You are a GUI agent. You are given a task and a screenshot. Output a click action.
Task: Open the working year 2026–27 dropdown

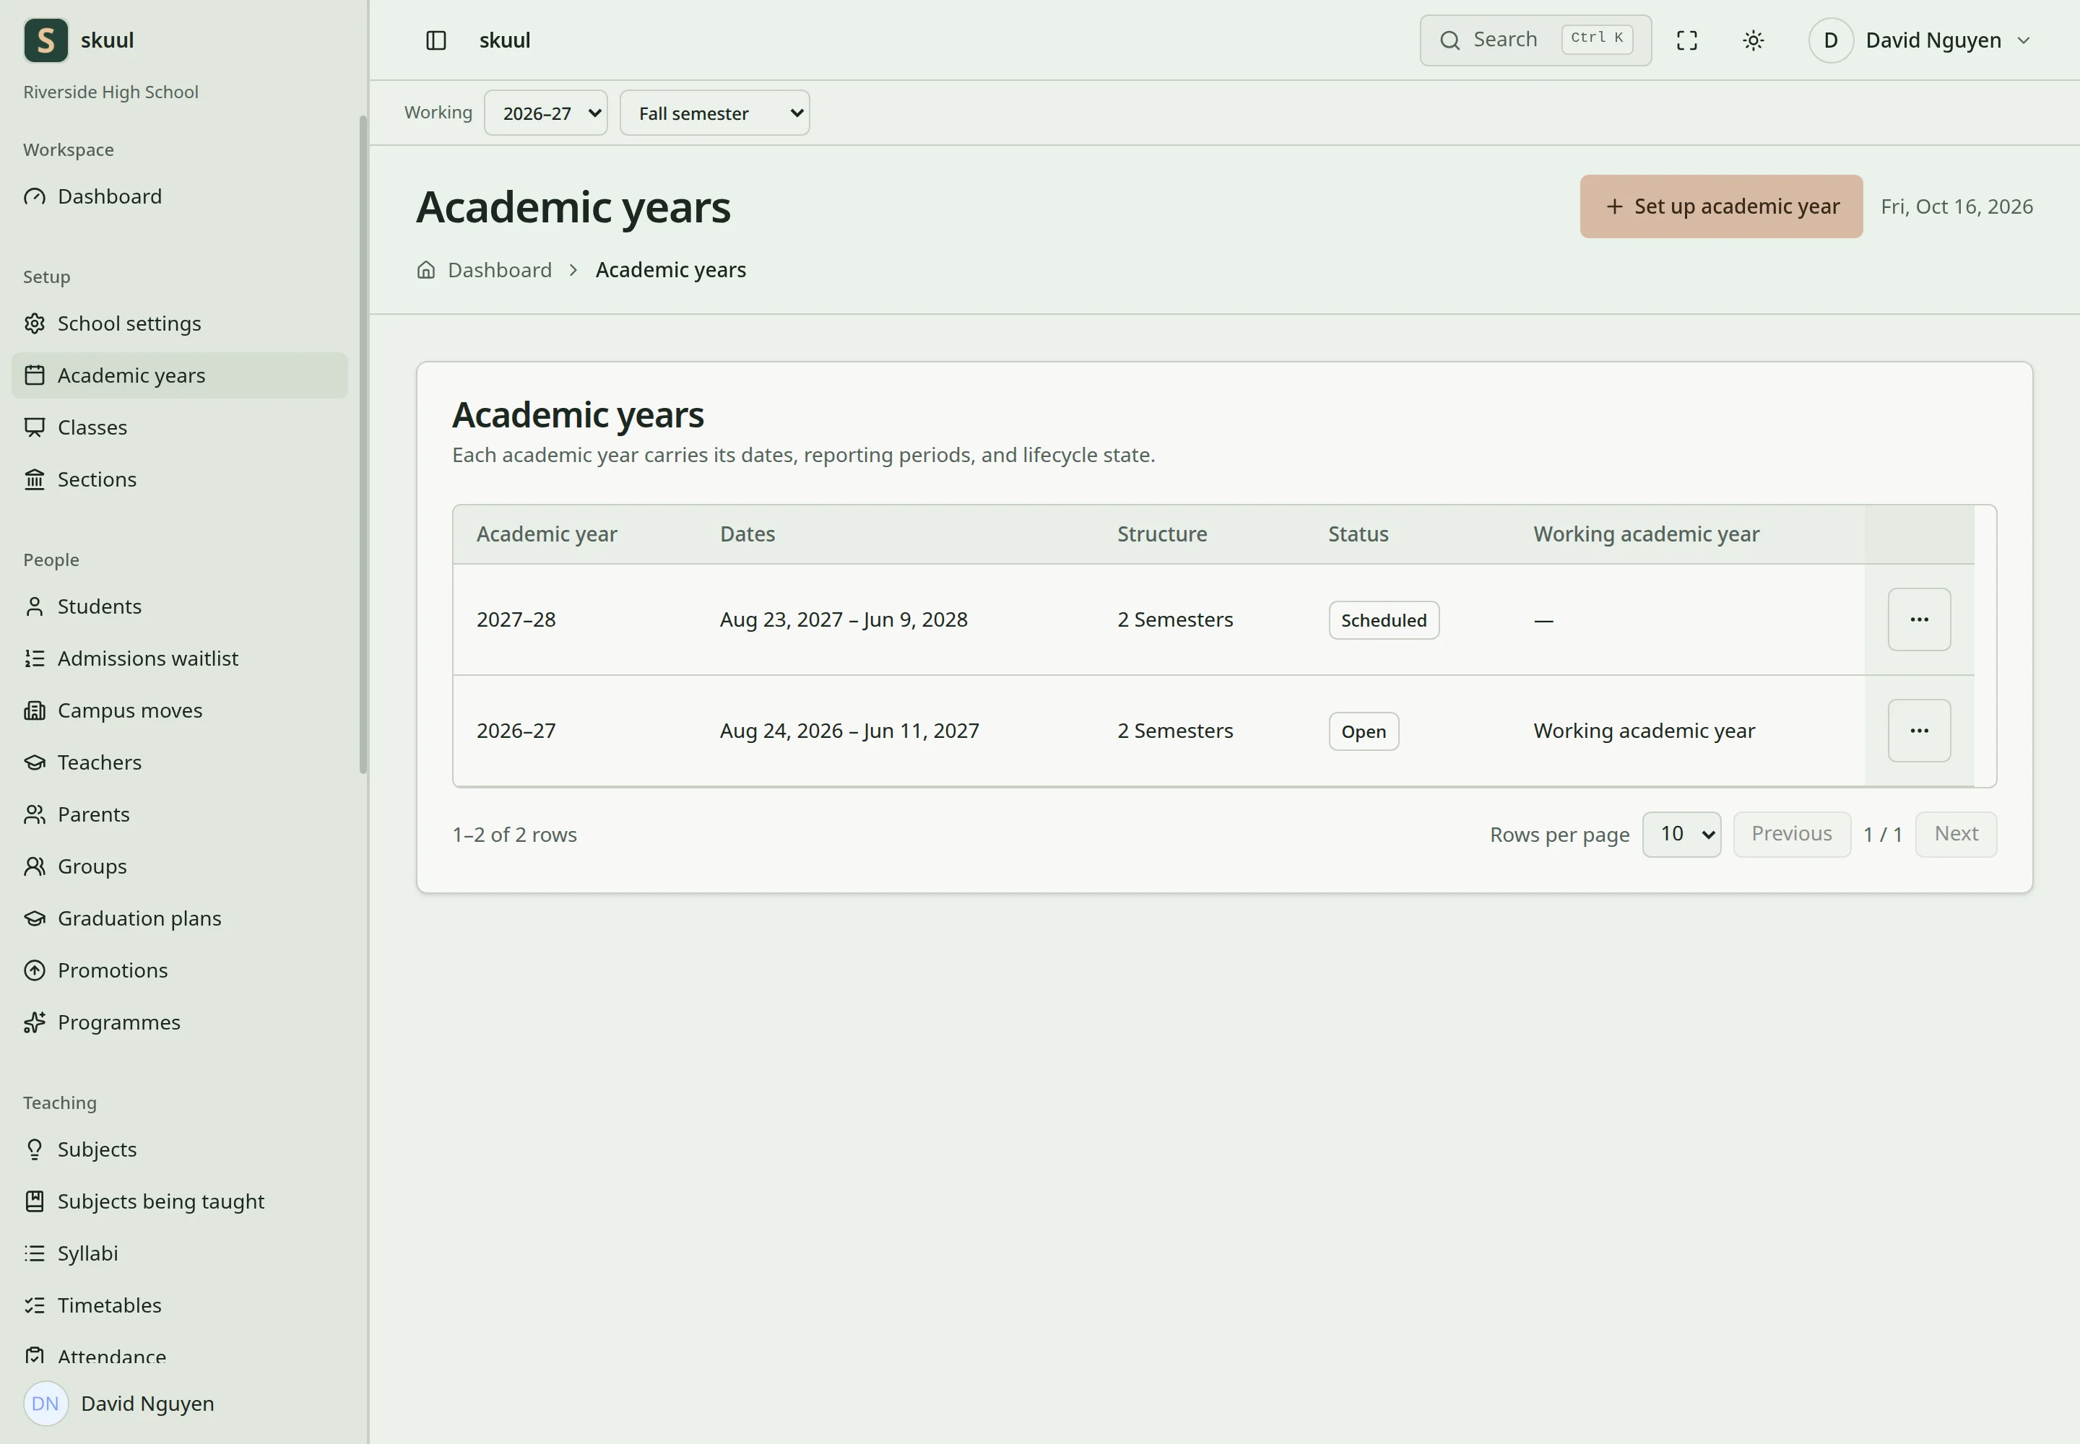tap(546, 113)
